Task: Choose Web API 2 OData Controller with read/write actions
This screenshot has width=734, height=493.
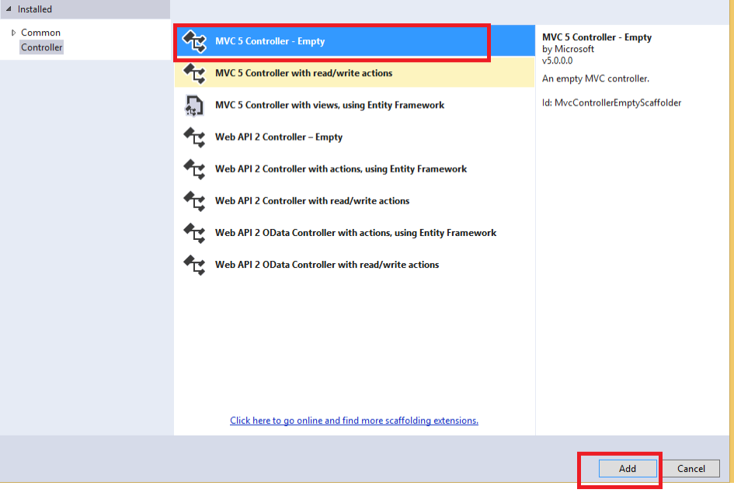Action: 354,265
